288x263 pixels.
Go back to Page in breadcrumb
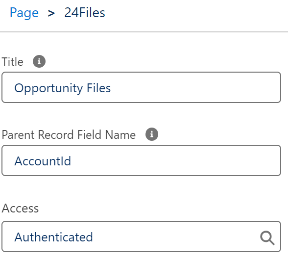tap(24, 13)
